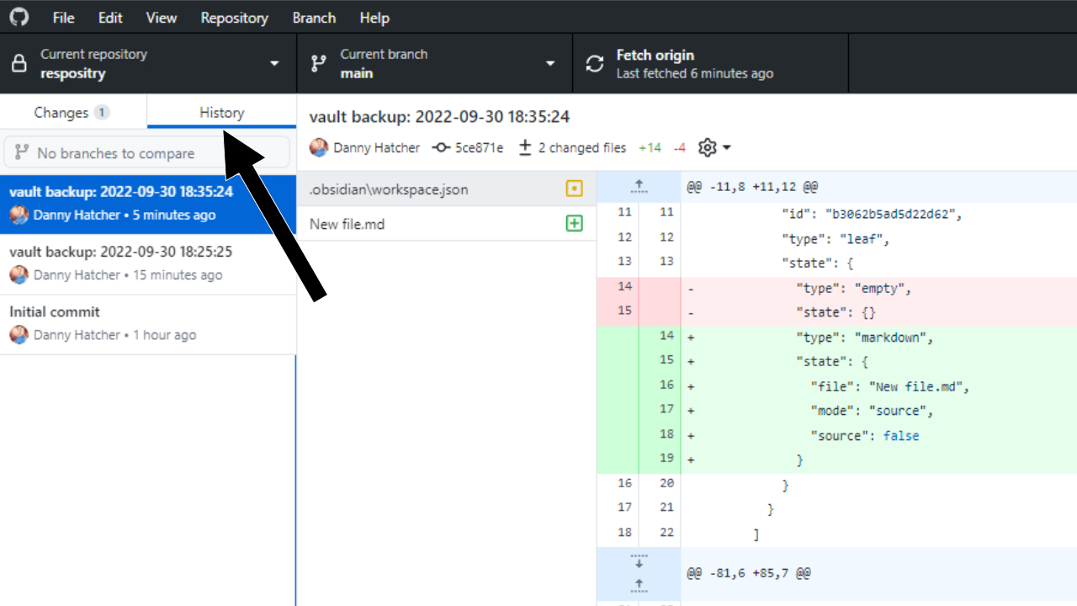This screenshot has width=1077, height=606.
Task: Click the yellow modified icon beside workspace.json
Action: click(574, 189)
